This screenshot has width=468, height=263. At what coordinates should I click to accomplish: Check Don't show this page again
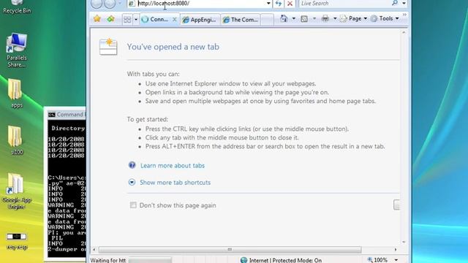(x=133, y=205)
